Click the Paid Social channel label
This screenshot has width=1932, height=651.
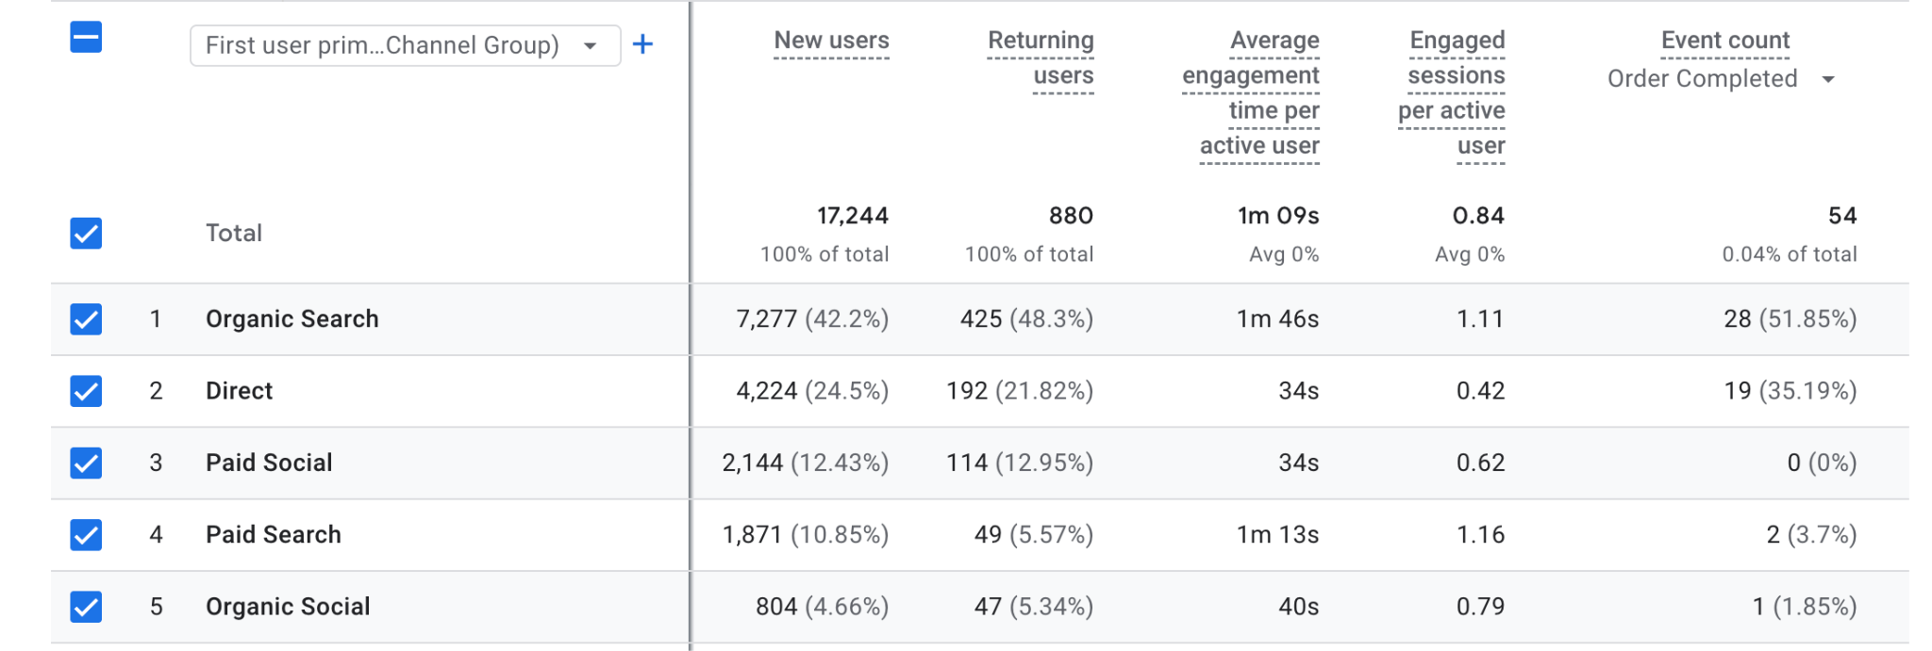(269, 463)
